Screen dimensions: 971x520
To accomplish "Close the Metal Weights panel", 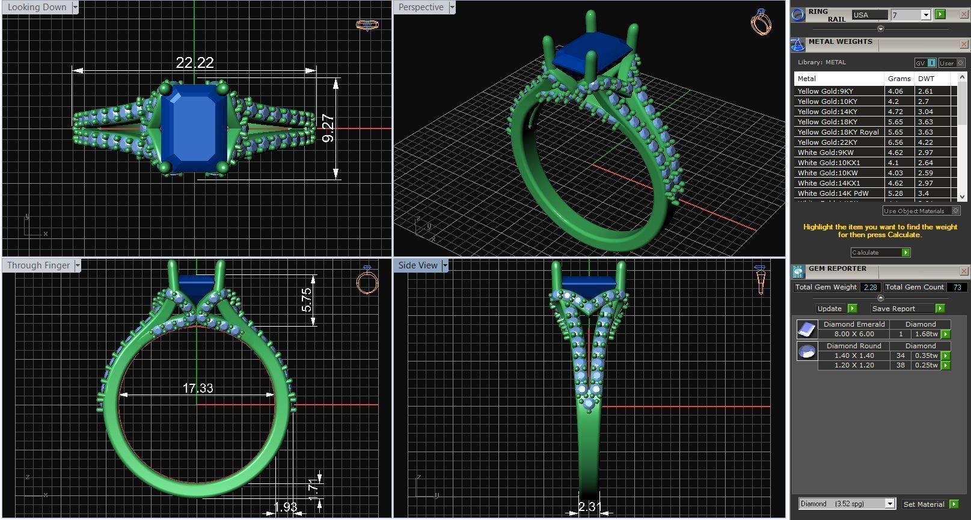I will coord(964,44).
